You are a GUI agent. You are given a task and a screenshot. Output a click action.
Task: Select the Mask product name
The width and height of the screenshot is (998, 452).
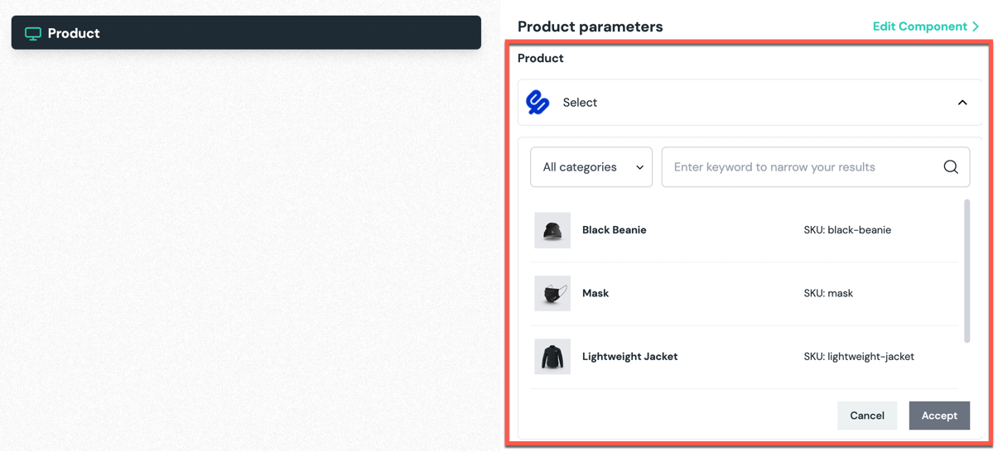coord(595,294)
